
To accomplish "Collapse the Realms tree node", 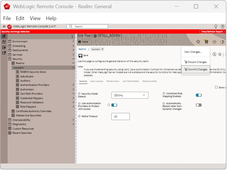I will 73,63.
